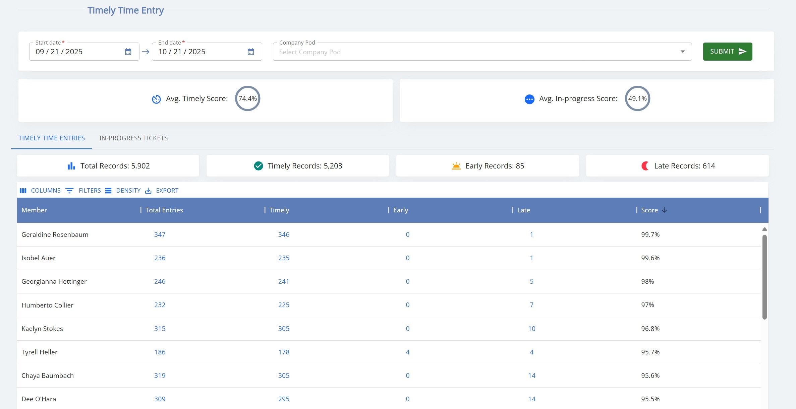Sort by Total Entries column header
This screenshot has width=796, height=409.
(x=164, y=210)
